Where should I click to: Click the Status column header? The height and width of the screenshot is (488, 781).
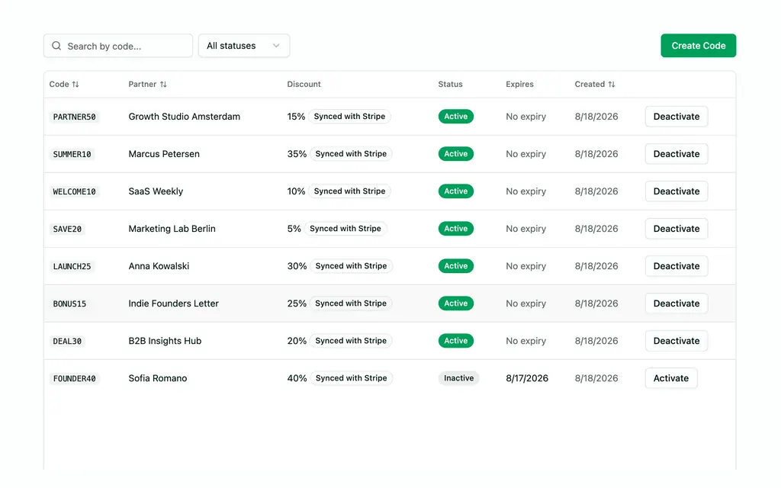coord(450,84)
